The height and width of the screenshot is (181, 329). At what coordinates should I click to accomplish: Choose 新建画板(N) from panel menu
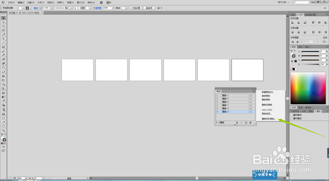tap(267, 92)
